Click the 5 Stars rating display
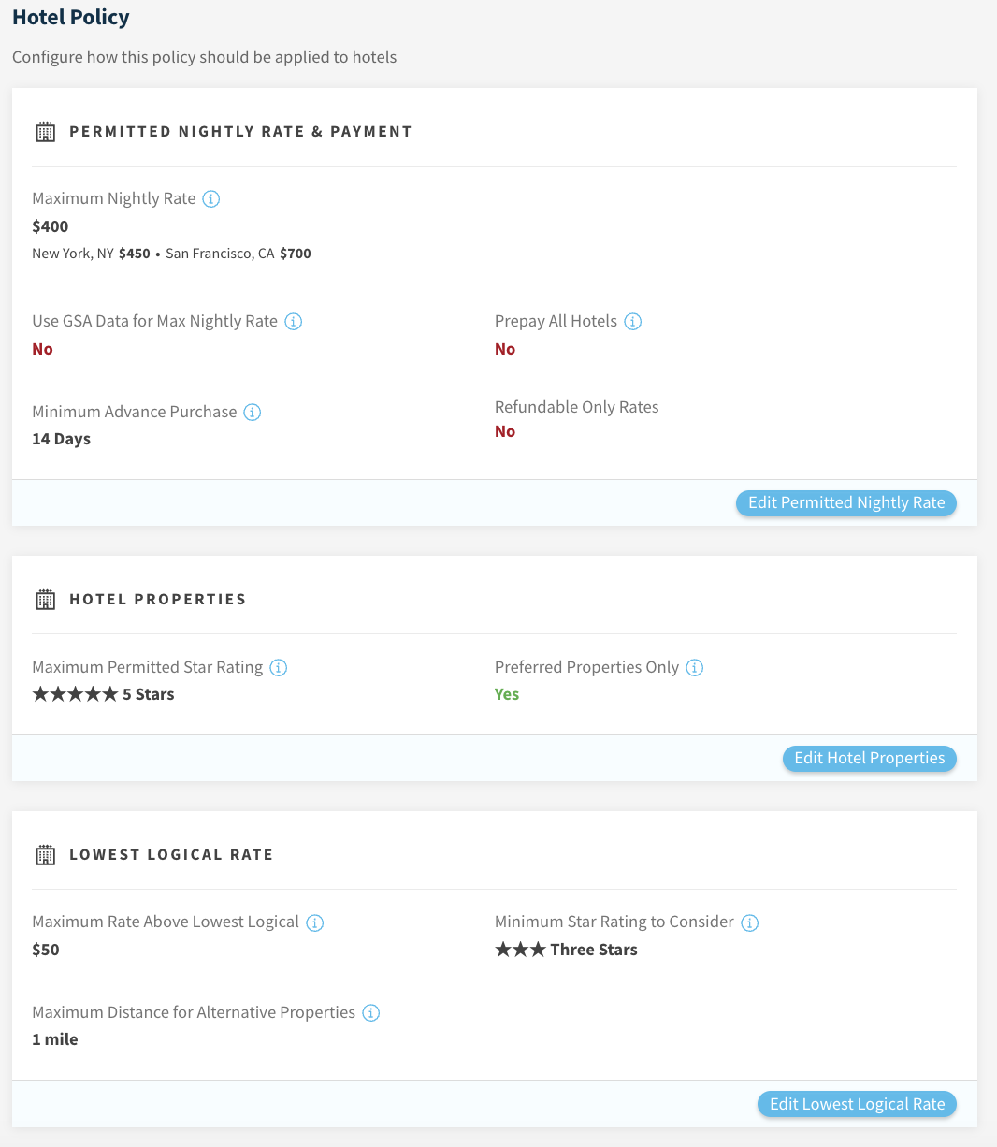Image resolution: width=997 pixels, height=1147 pixels. (x=103, y=694)
